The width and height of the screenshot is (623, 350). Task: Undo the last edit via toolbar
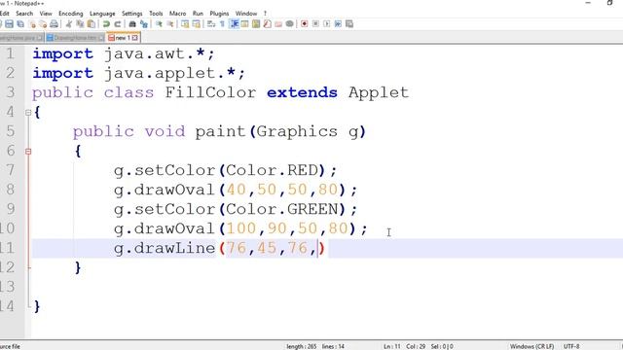pos(106,24)
